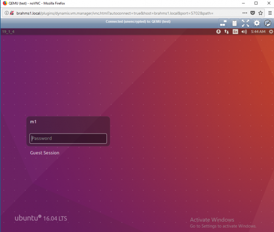Open the sound volume indicator
The height and width of the screenshot is (232, 274).
tap(244, 32)
